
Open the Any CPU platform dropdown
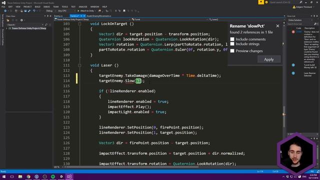[x=66, y=11]
